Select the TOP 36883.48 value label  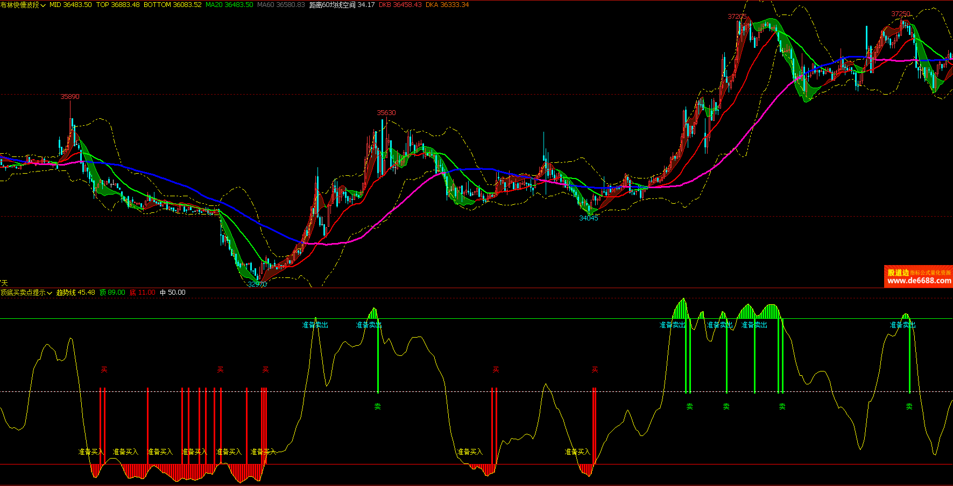point(118,5)
